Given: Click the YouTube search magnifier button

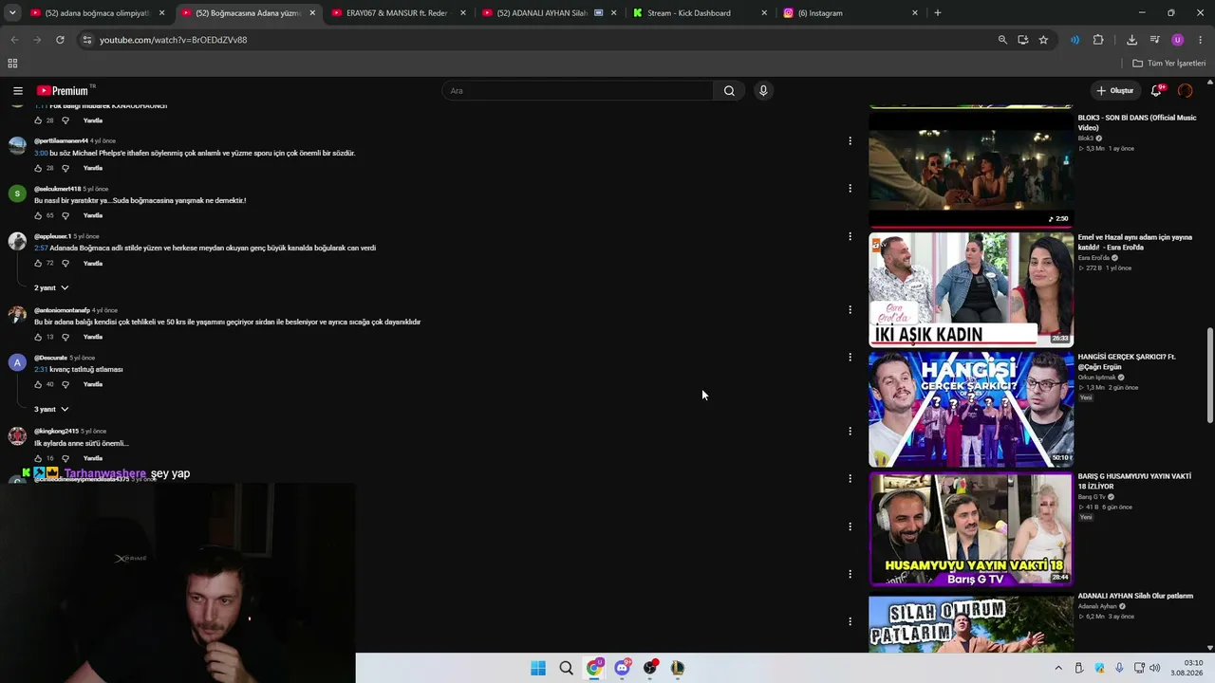Looking at the screenshot, I should point(729,91).
